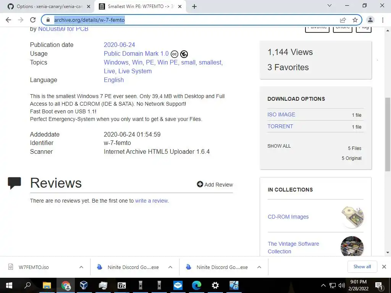Open 7-Zip from the taskbar
The width and height of the screenshot is (391, 293).
122,285
